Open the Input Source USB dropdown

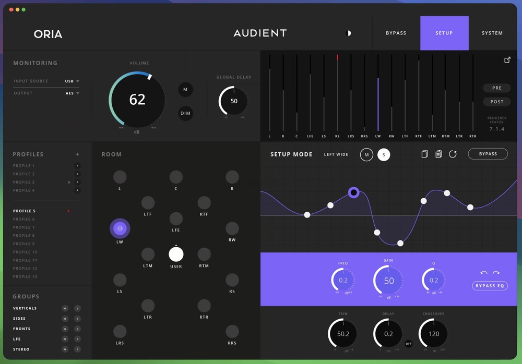[72, 81]
